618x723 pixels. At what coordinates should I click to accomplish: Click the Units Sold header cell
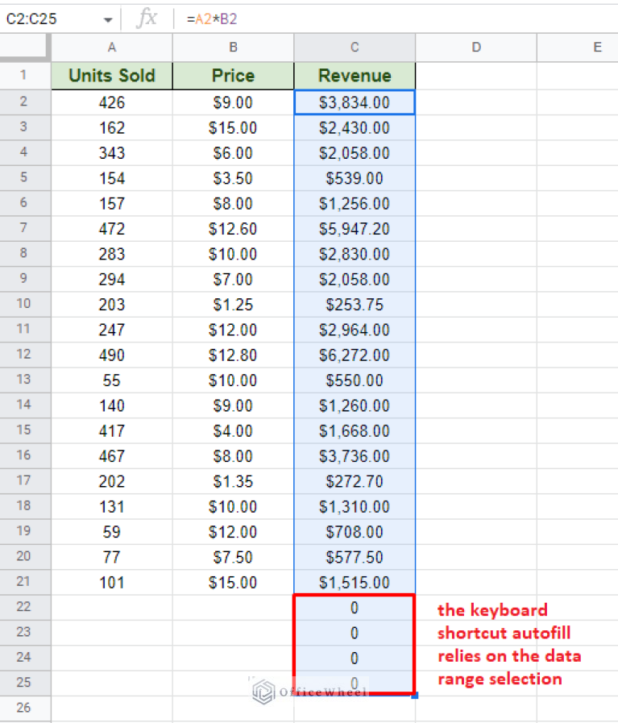(x=111, y=76)
